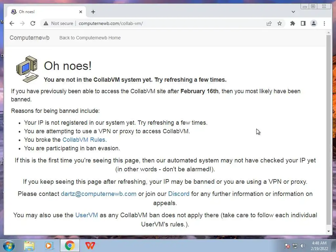Viewport: 336px width, 252px height.
Task: Click the page scrollbar down arrow
Action: click(x=328, y=231)
